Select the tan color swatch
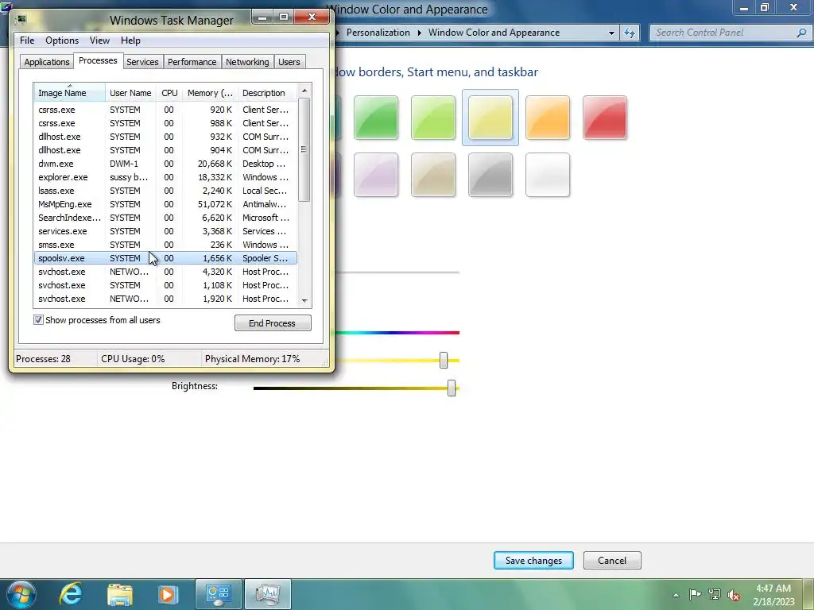Image resolution: width=814 pixels, height=610 pixels. (433, 175)
